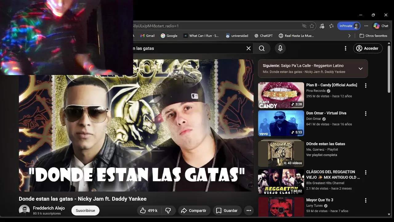Like the video showing 499 k

(x=150, y=211)
